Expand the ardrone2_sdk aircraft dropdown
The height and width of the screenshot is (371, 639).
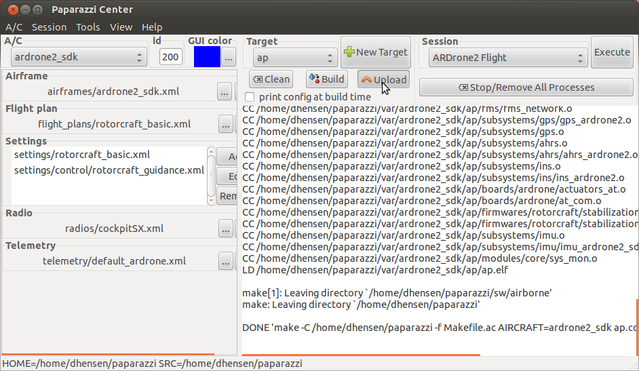click(x=78, y=57)
